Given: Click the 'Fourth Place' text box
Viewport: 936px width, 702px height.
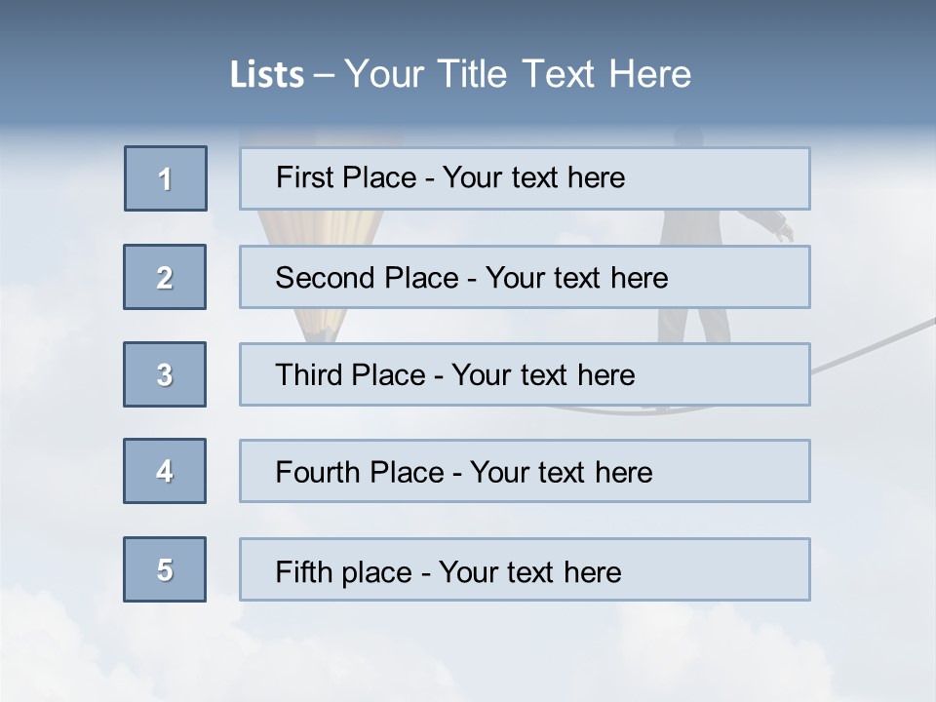Looking at the screenshot, I should click(x=525, y=471).
